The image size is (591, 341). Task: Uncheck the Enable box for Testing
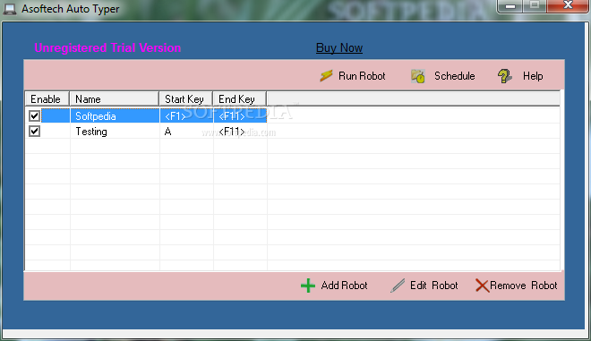click(x=34, y=132)
